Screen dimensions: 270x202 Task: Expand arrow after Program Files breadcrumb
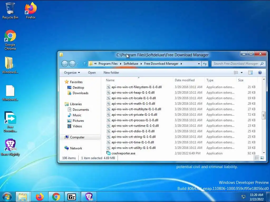pos(120,64)
